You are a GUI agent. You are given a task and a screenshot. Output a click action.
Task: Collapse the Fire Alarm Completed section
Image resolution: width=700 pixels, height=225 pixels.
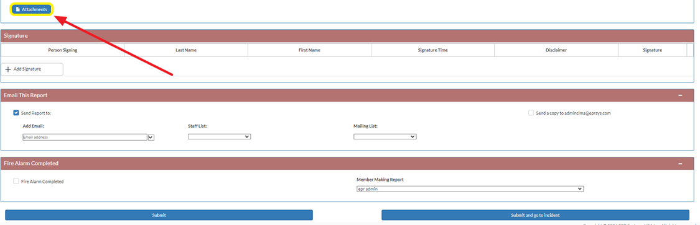pyautogui.click(x=680, y=164)
